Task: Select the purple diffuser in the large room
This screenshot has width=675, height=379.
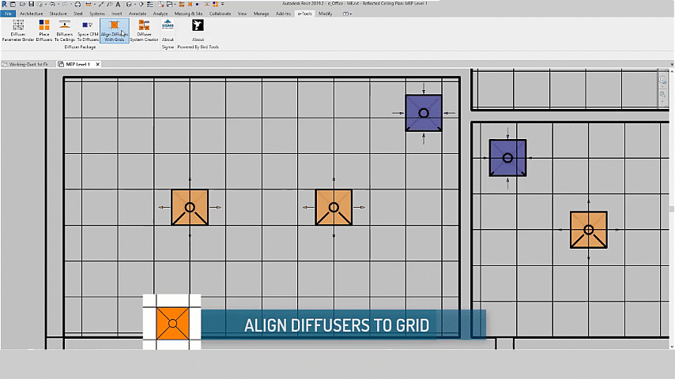Action: pos(424,113)
